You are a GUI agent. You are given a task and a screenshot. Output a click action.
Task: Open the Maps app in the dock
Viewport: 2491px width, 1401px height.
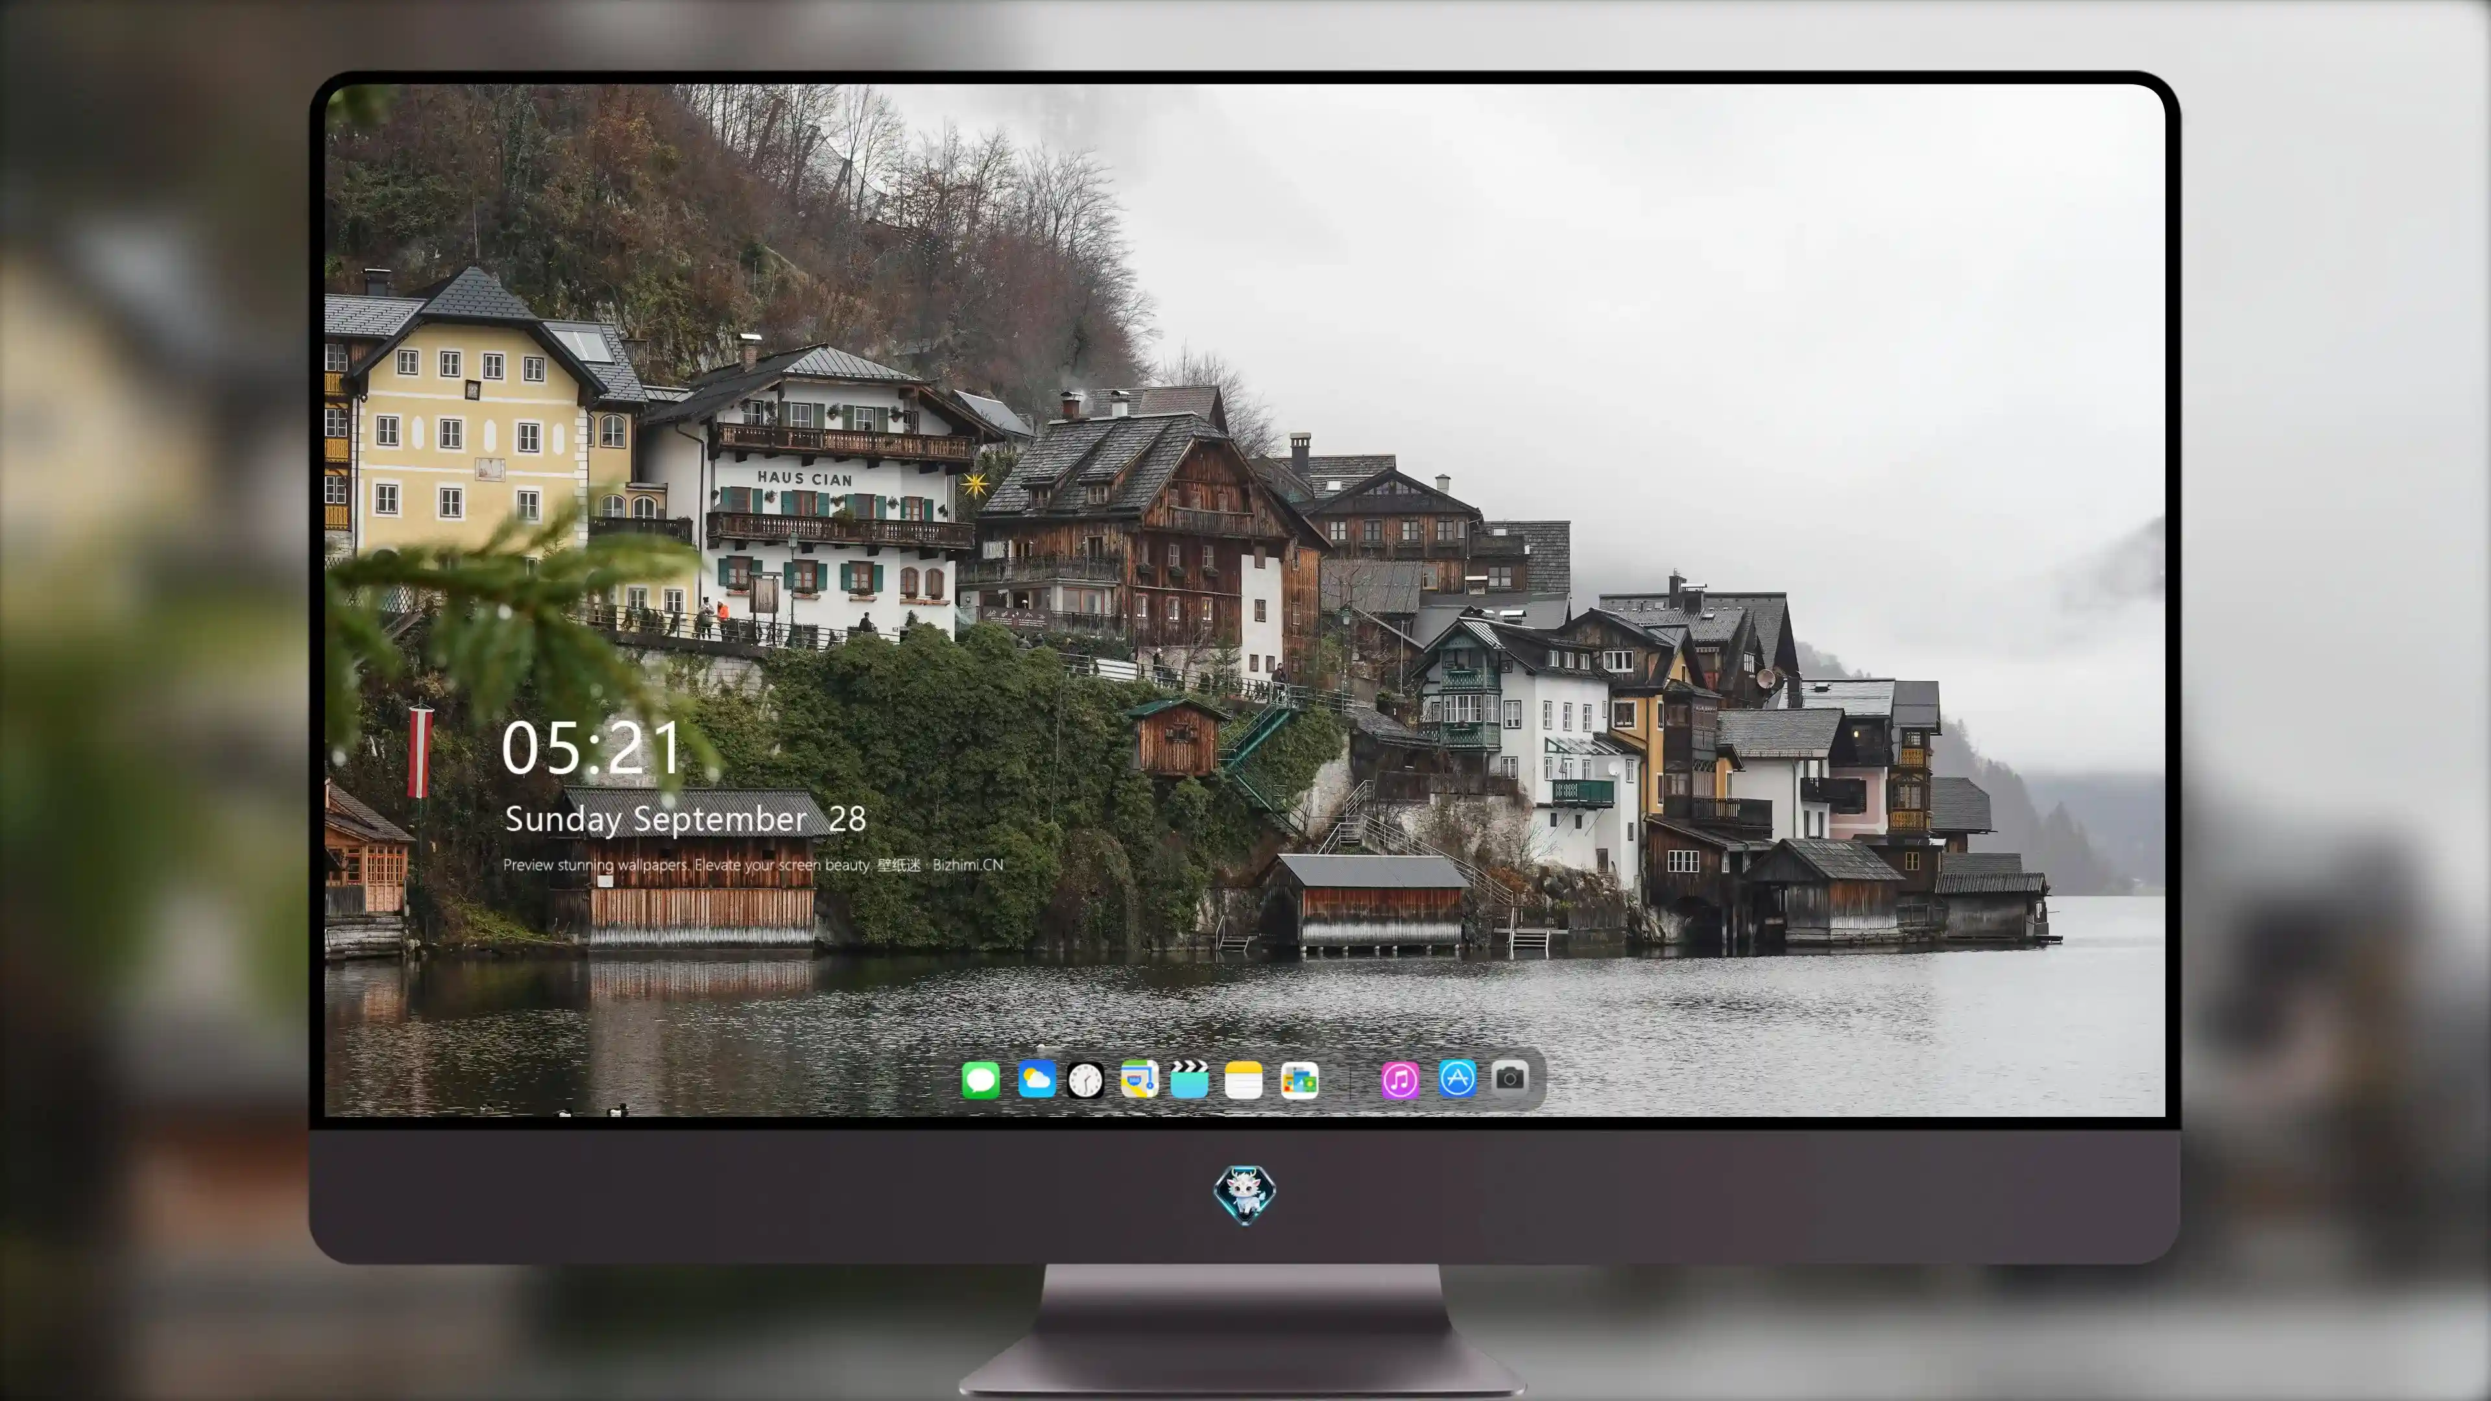click(1139, 1079)
